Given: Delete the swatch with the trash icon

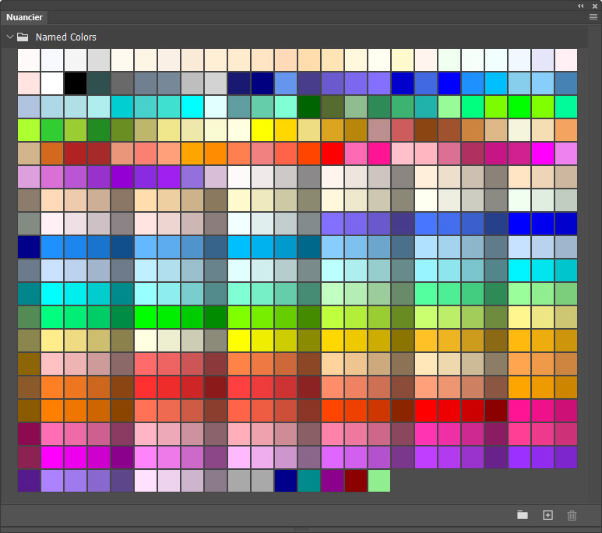Looking at the screenshot, I should click(x=572, y=515).
